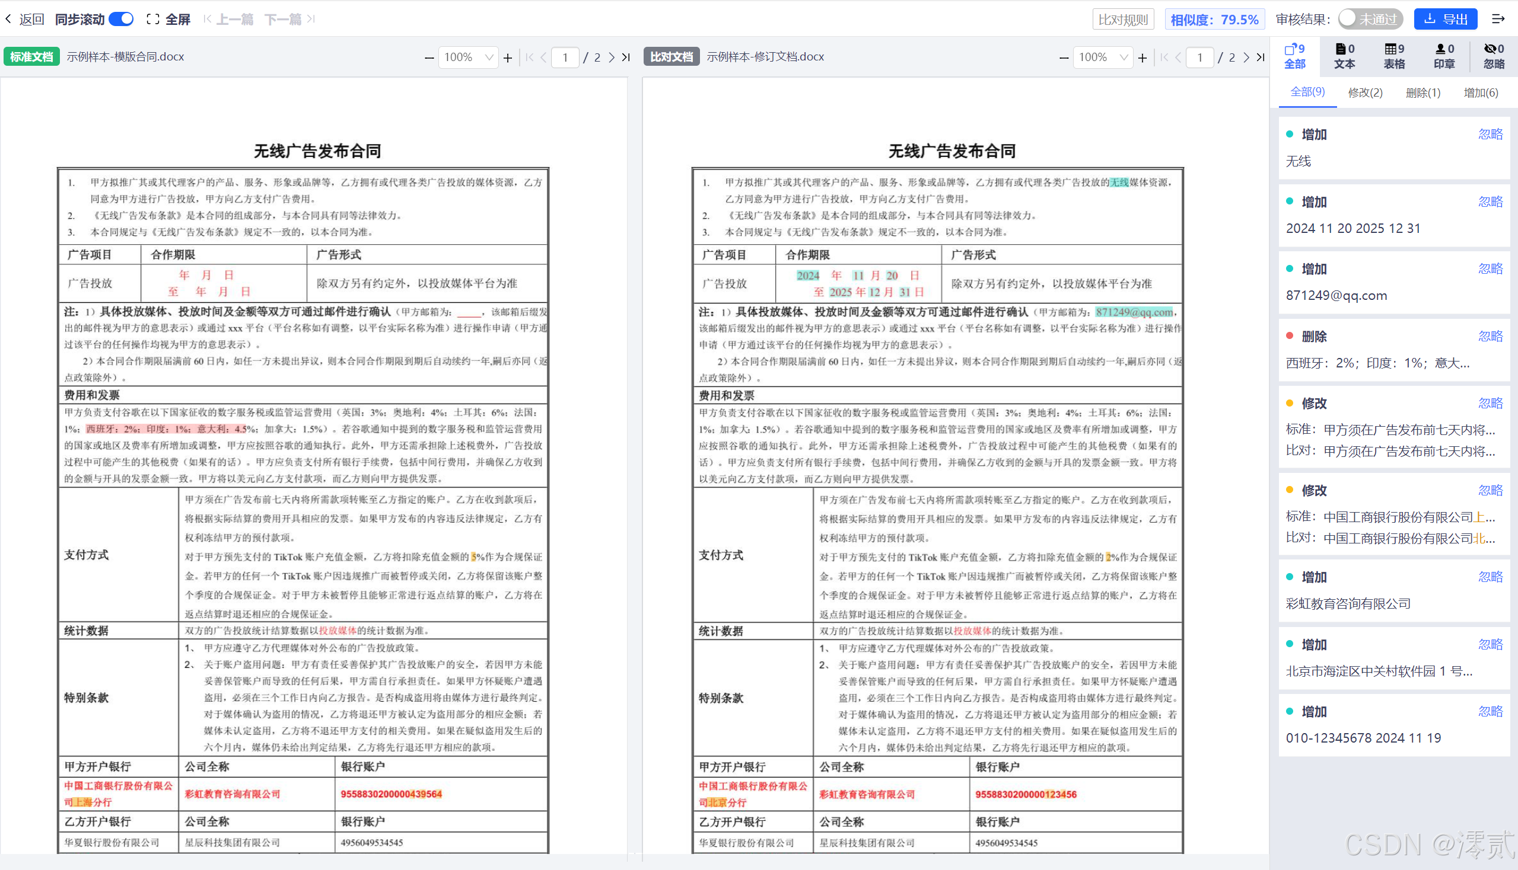Click the page number input field
This screenshot has height=870, width=1518.
(x=565, y=57)
